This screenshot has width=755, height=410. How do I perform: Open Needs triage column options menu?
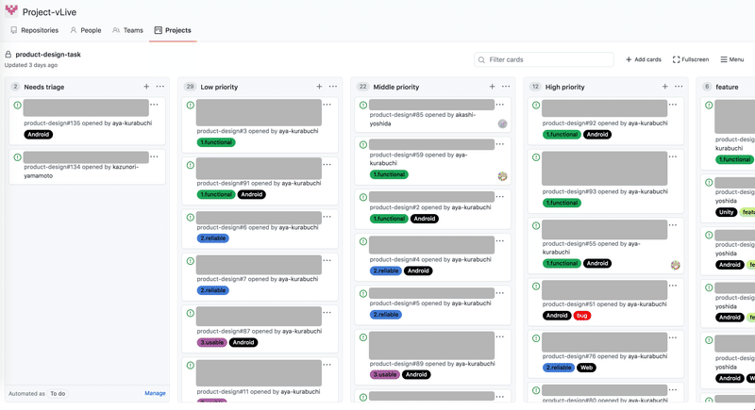coord(160,87)
